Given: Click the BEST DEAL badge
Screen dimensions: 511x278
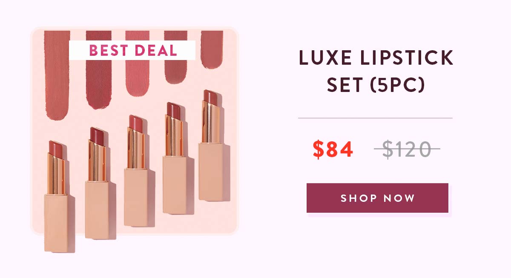Looking at the screenshot, I should pyautogui.click(x=132, y=50).
